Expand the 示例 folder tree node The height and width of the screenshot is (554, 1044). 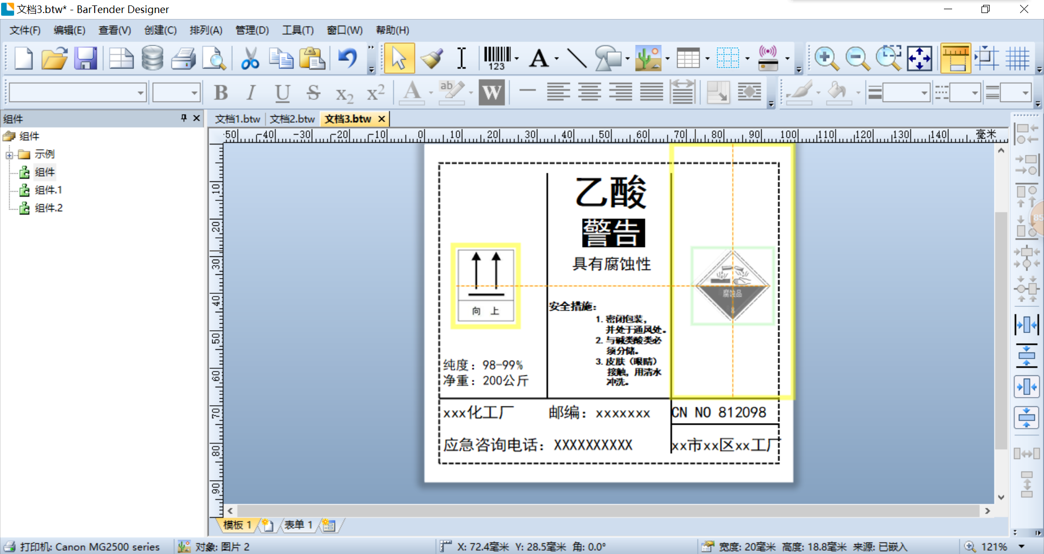pos(9,155)
